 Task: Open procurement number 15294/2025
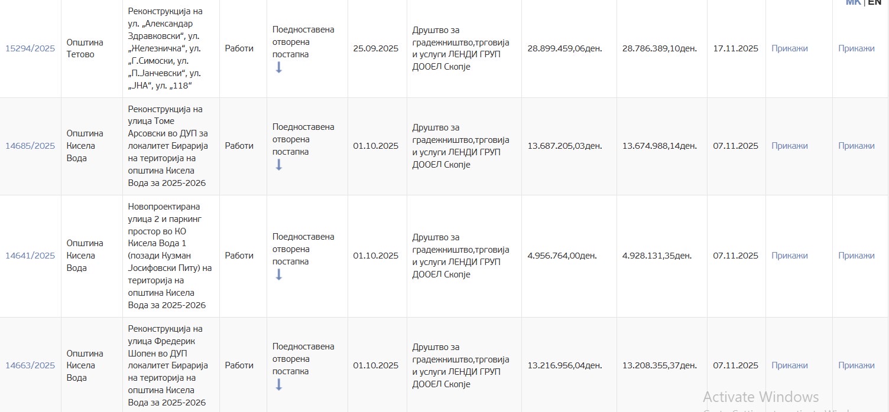pos(30,48)
